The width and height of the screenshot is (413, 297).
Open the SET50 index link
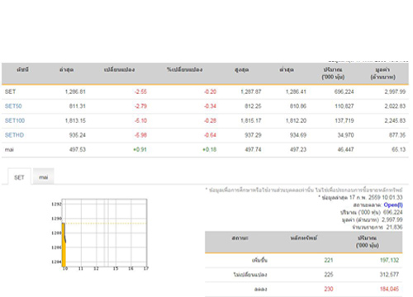tap(13, 106)
